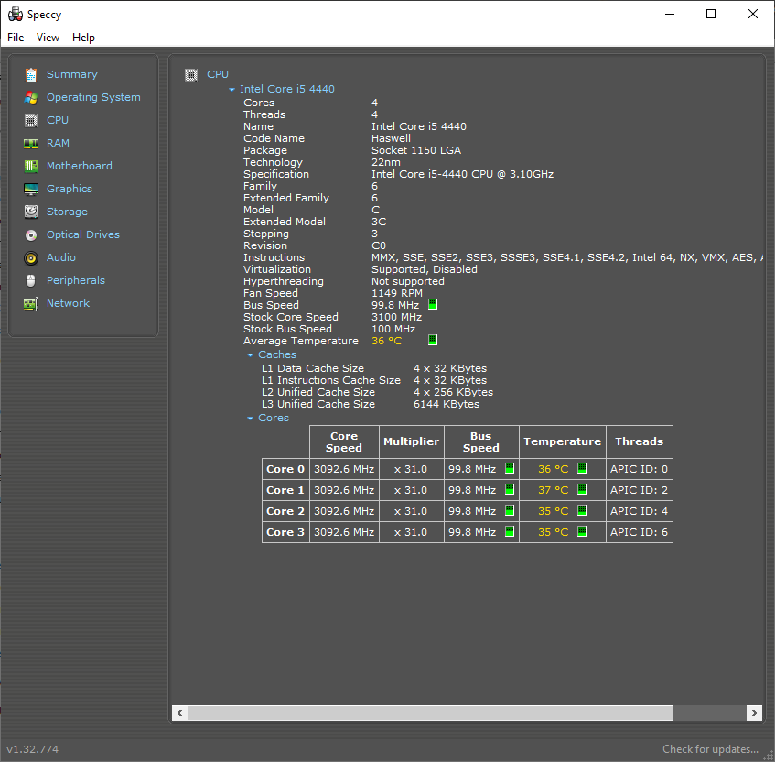Collapse the Caches section
This screenshot has width=775, height=762.
click(250, 355)
